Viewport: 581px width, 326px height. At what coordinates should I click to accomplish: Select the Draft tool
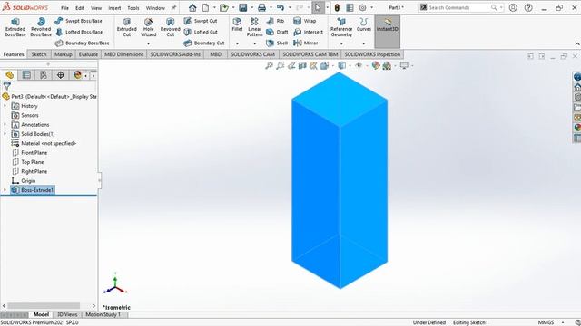click(x=277, y=33)
